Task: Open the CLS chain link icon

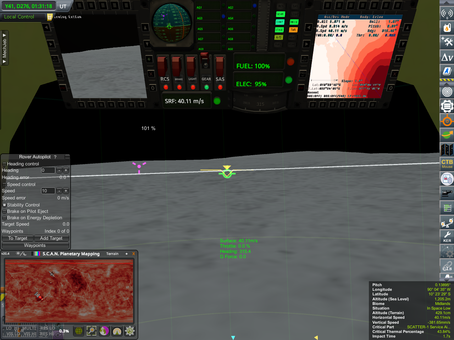Action: 447,266
